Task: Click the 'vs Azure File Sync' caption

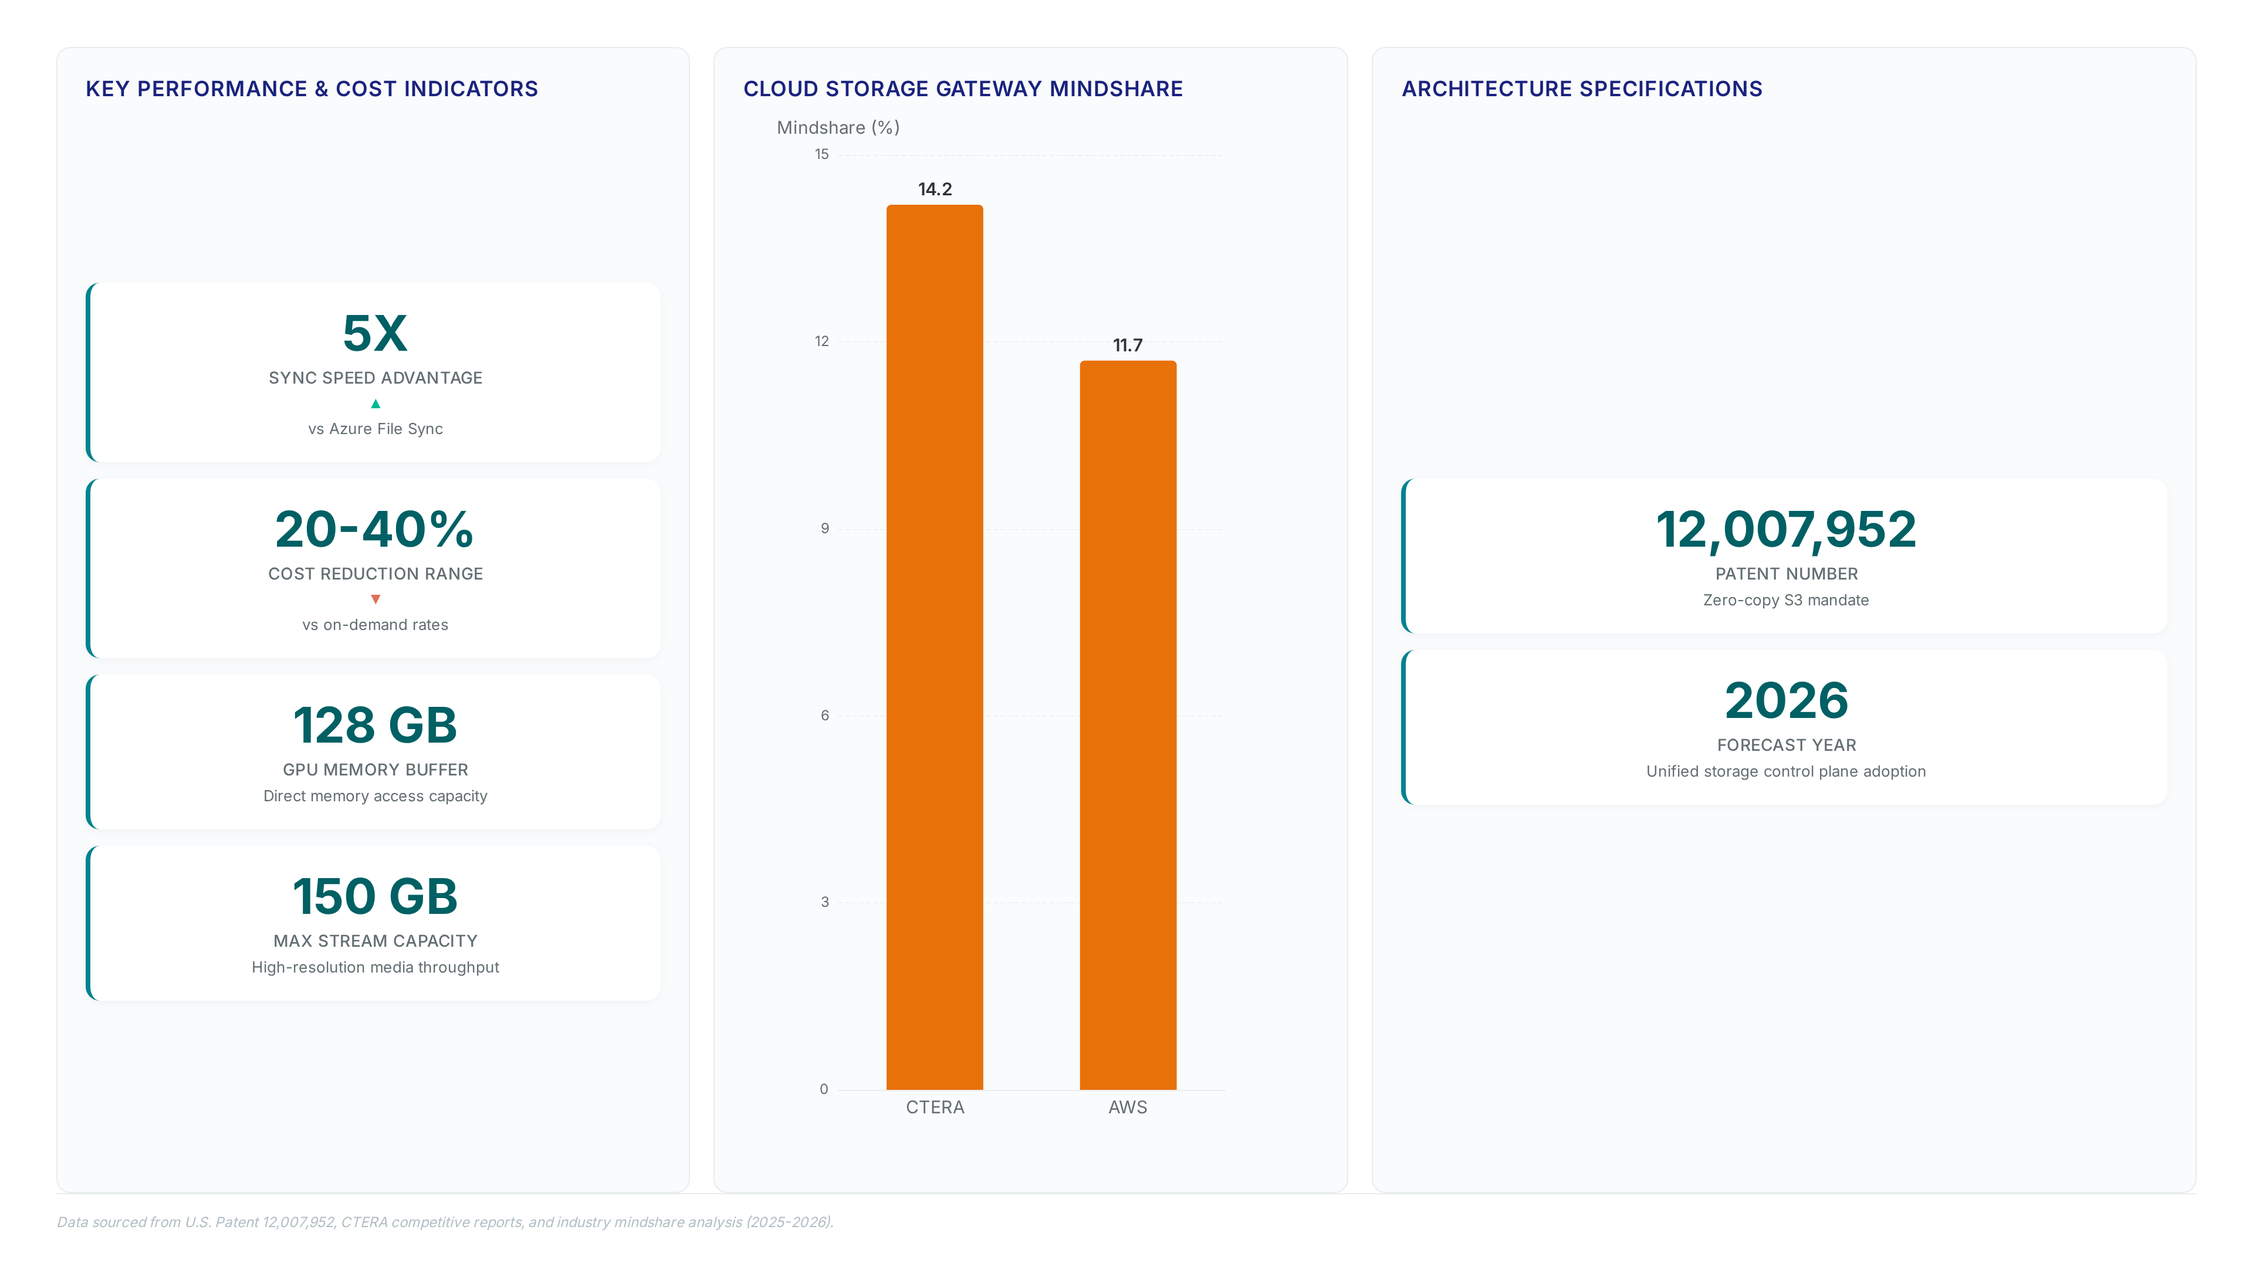Action: (375, 428)
